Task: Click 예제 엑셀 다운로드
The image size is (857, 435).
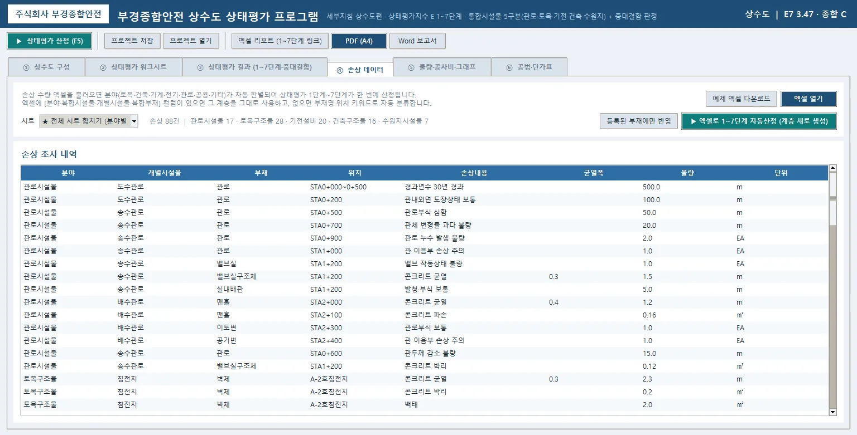Action: pyautogui.click(x=741, y=99)
